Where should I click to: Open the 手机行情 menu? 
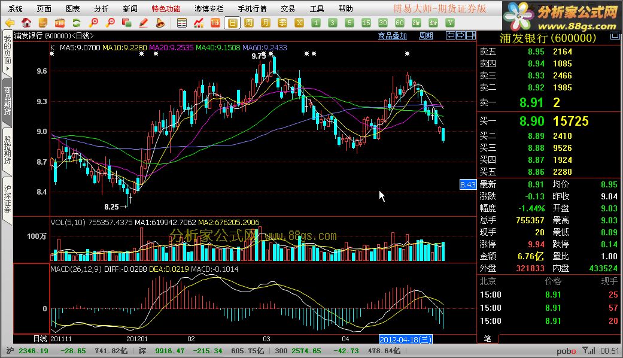(x=253, y=8)
